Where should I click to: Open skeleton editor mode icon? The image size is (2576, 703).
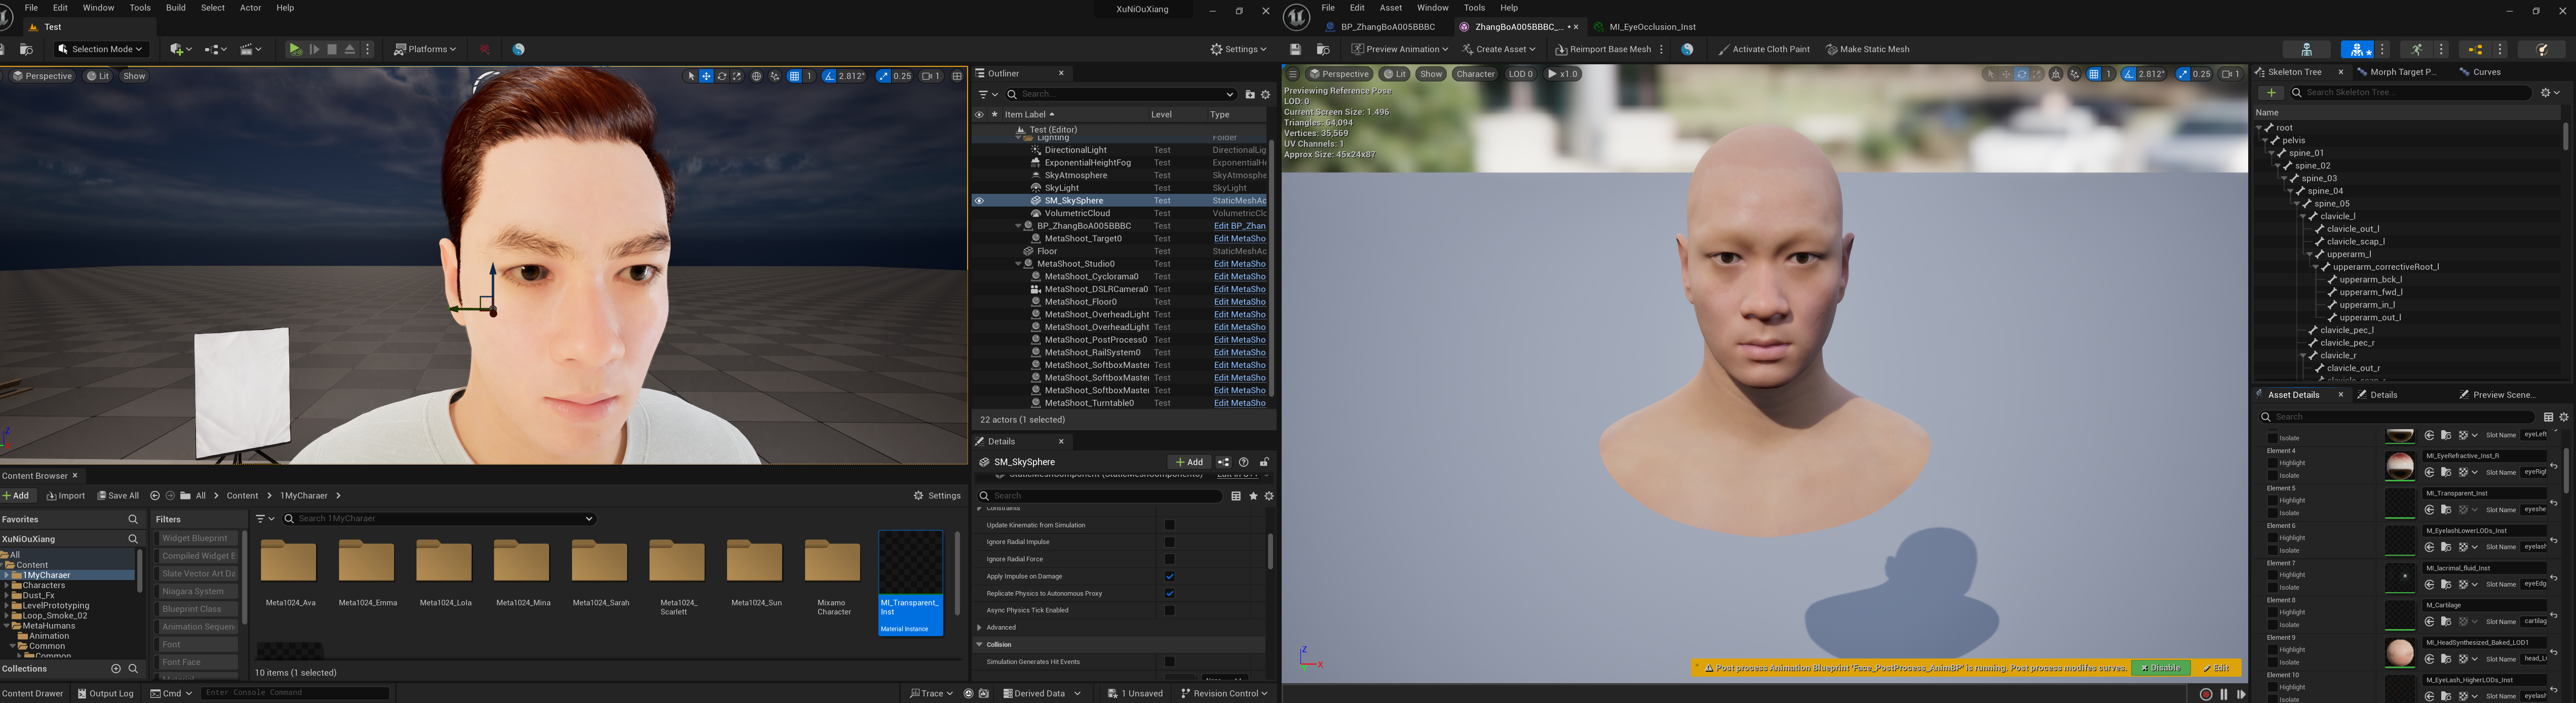click(x=2306, y=49)
